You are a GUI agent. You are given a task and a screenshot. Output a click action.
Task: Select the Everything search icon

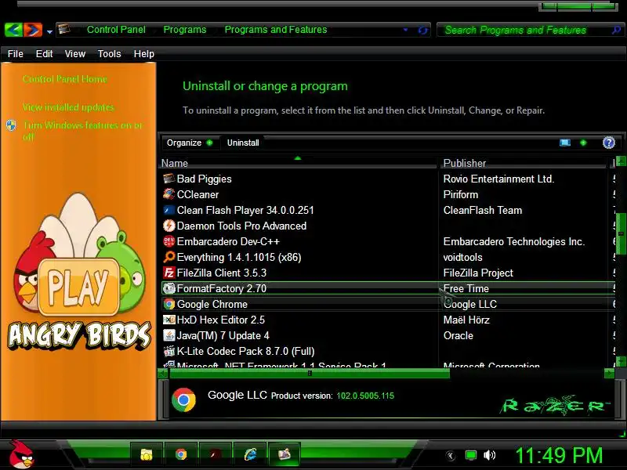(x=169, y=257)
